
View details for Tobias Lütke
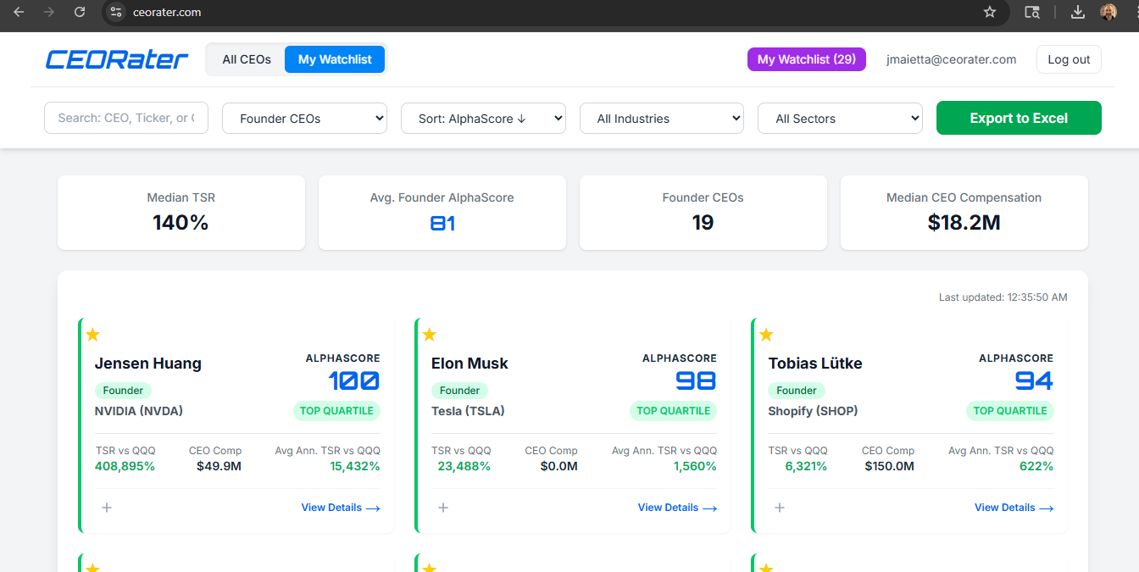click(1014, 508)
